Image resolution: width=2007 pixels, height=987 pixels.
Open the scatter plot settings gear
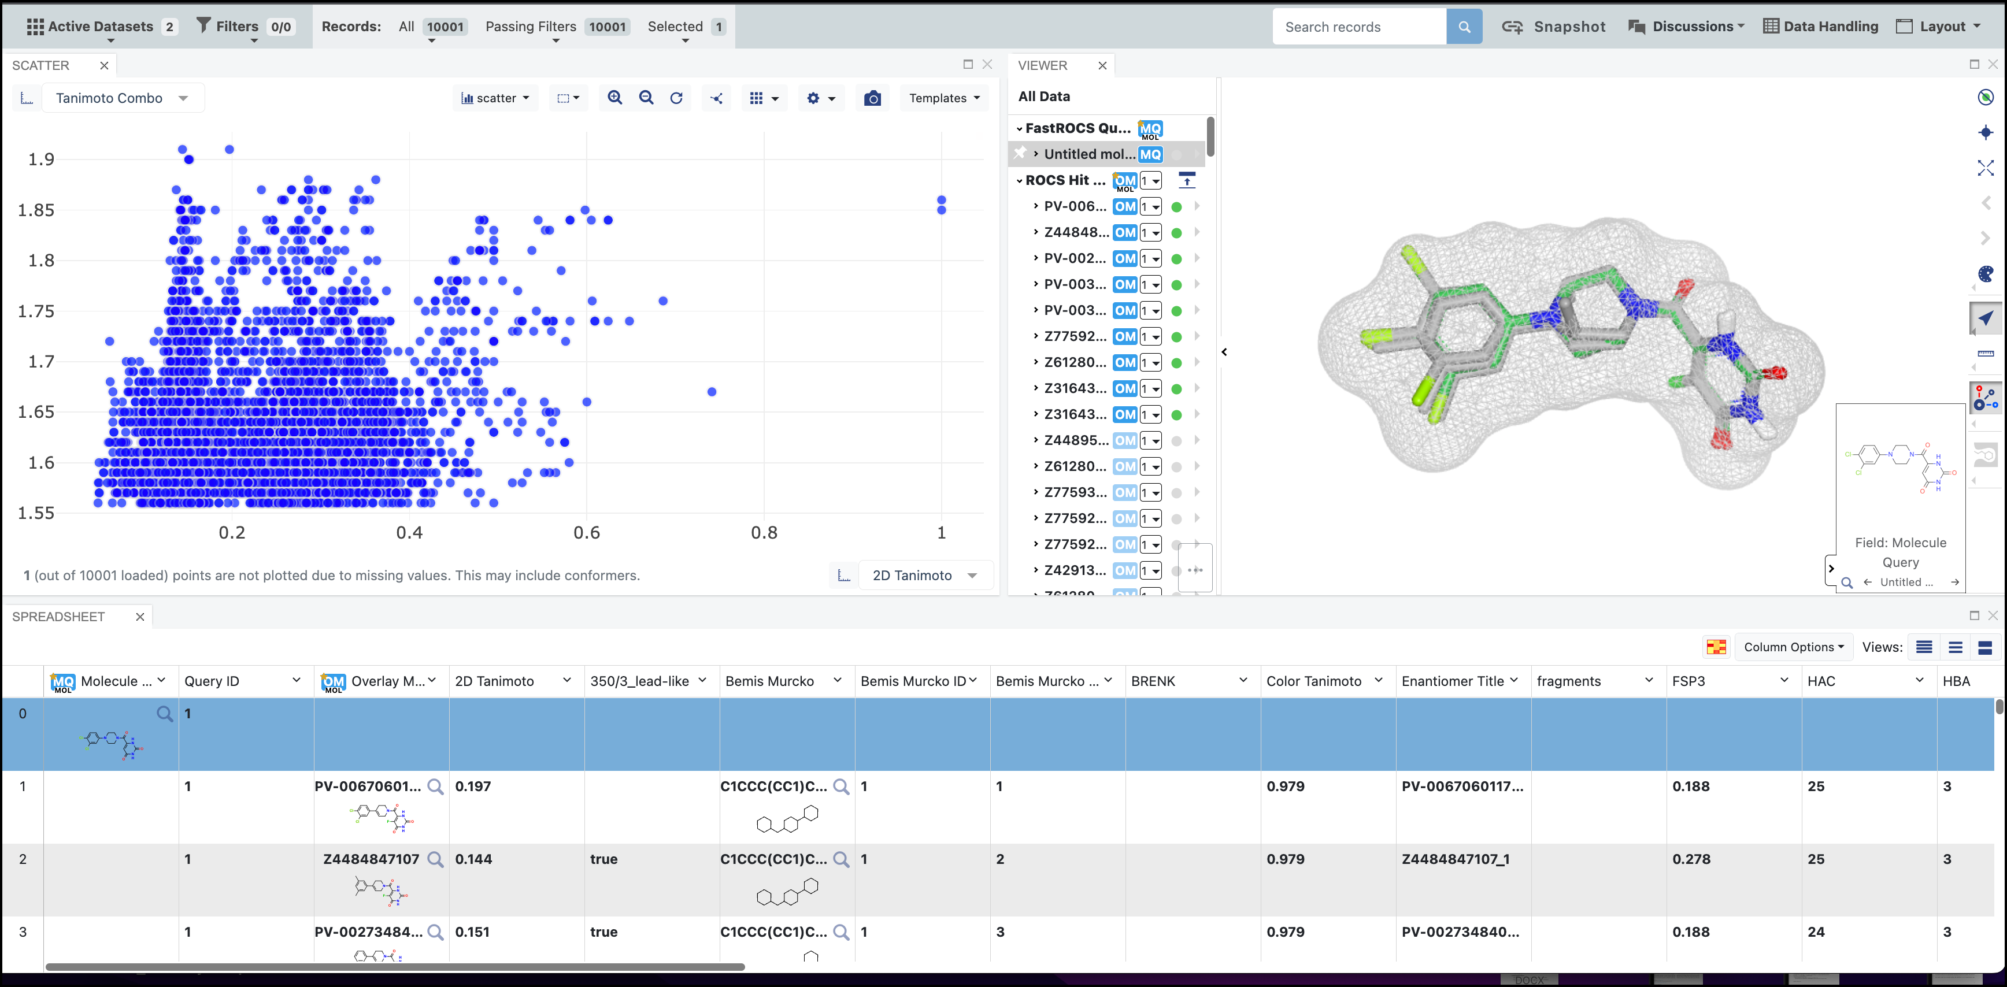tap(821, 98)
